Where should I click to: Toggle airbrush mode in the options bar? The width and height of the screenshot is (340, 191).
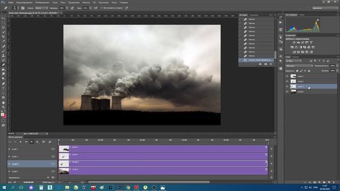coord(96,8)
